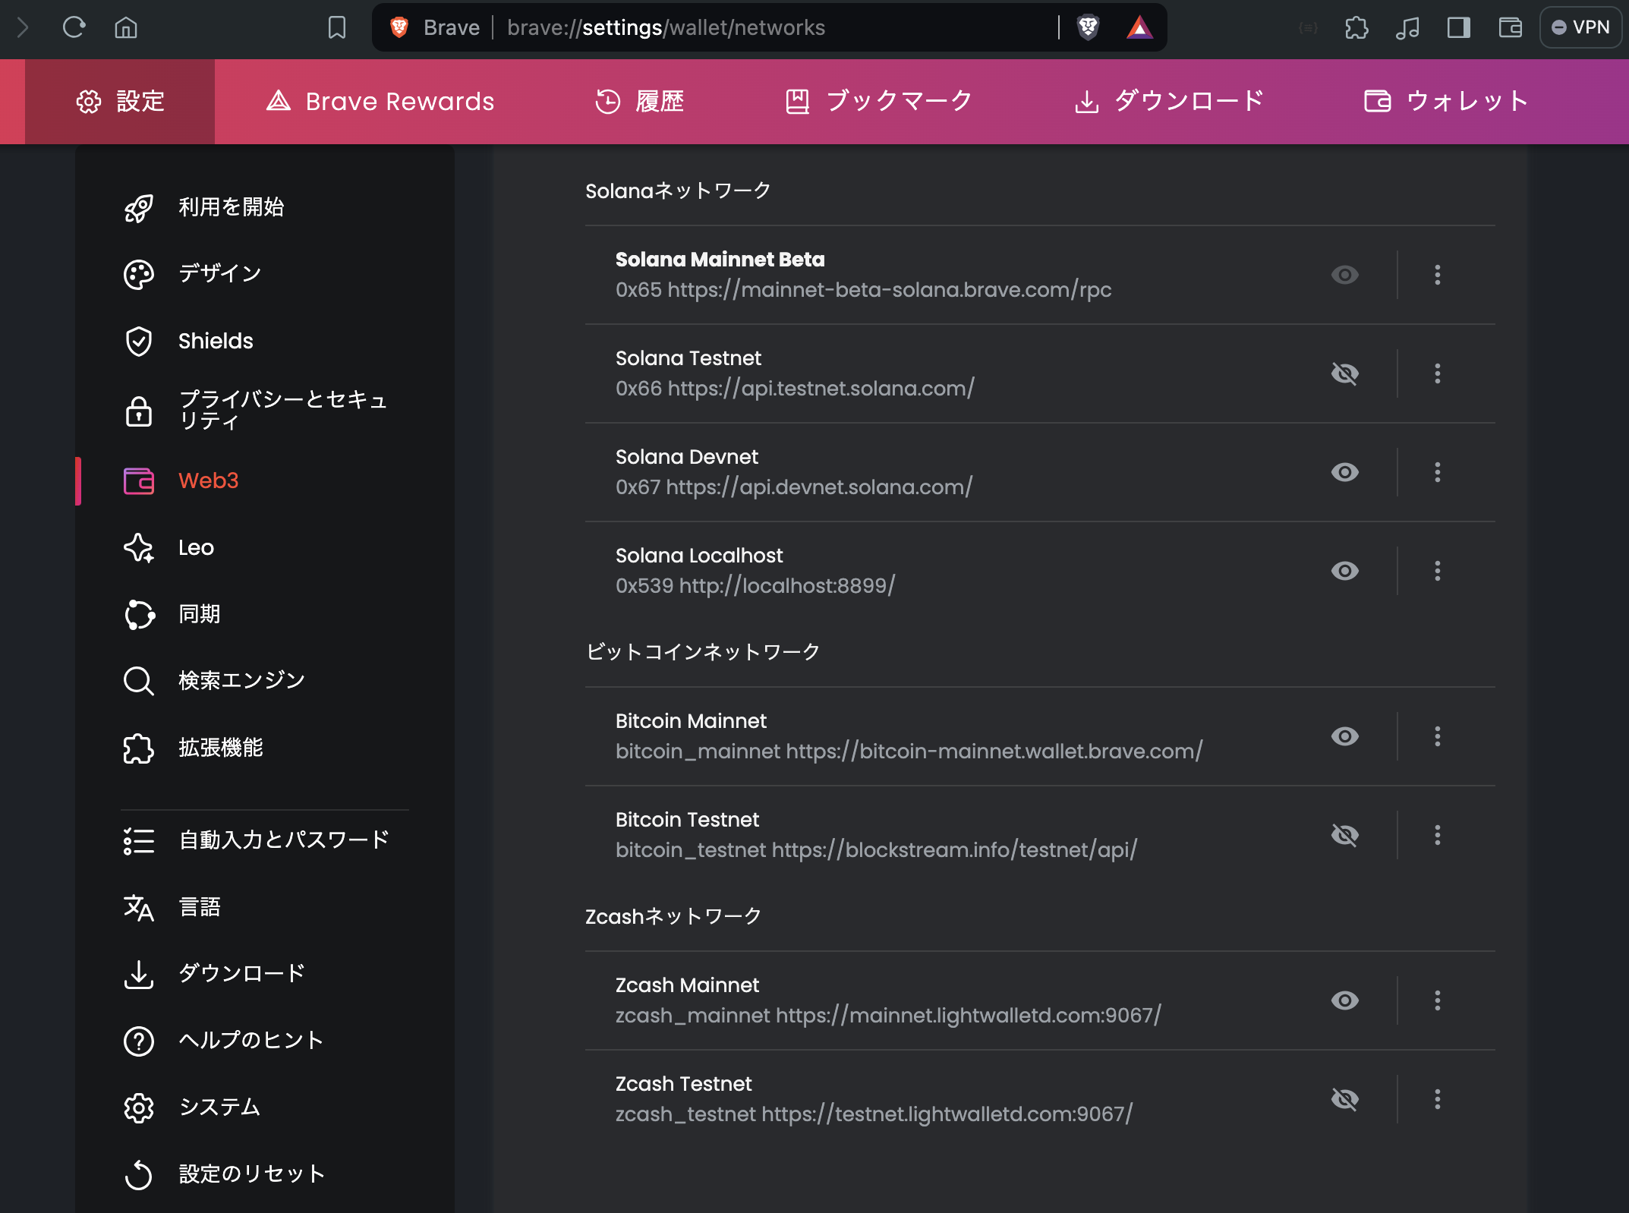Viewport: 1629px width, 1213px height.
Task: Open more options for Zcash Testnet
Action: tap(1437, 1099)
